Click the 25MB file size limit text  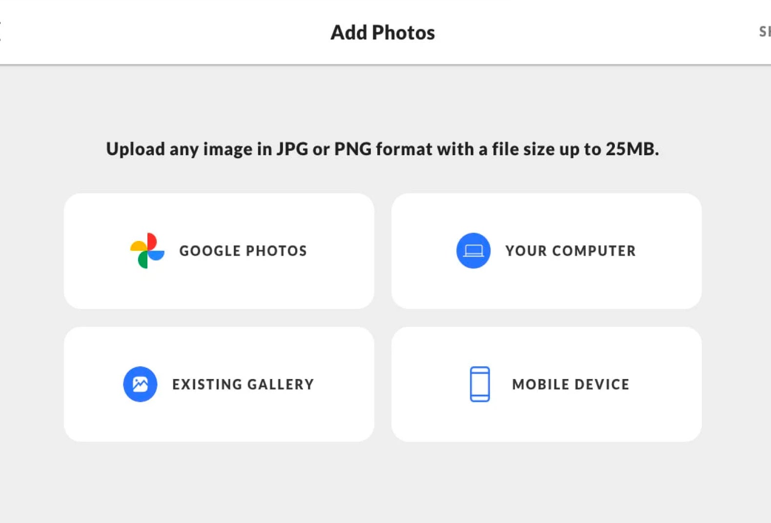pyautogui.click(x=631, y=149)
